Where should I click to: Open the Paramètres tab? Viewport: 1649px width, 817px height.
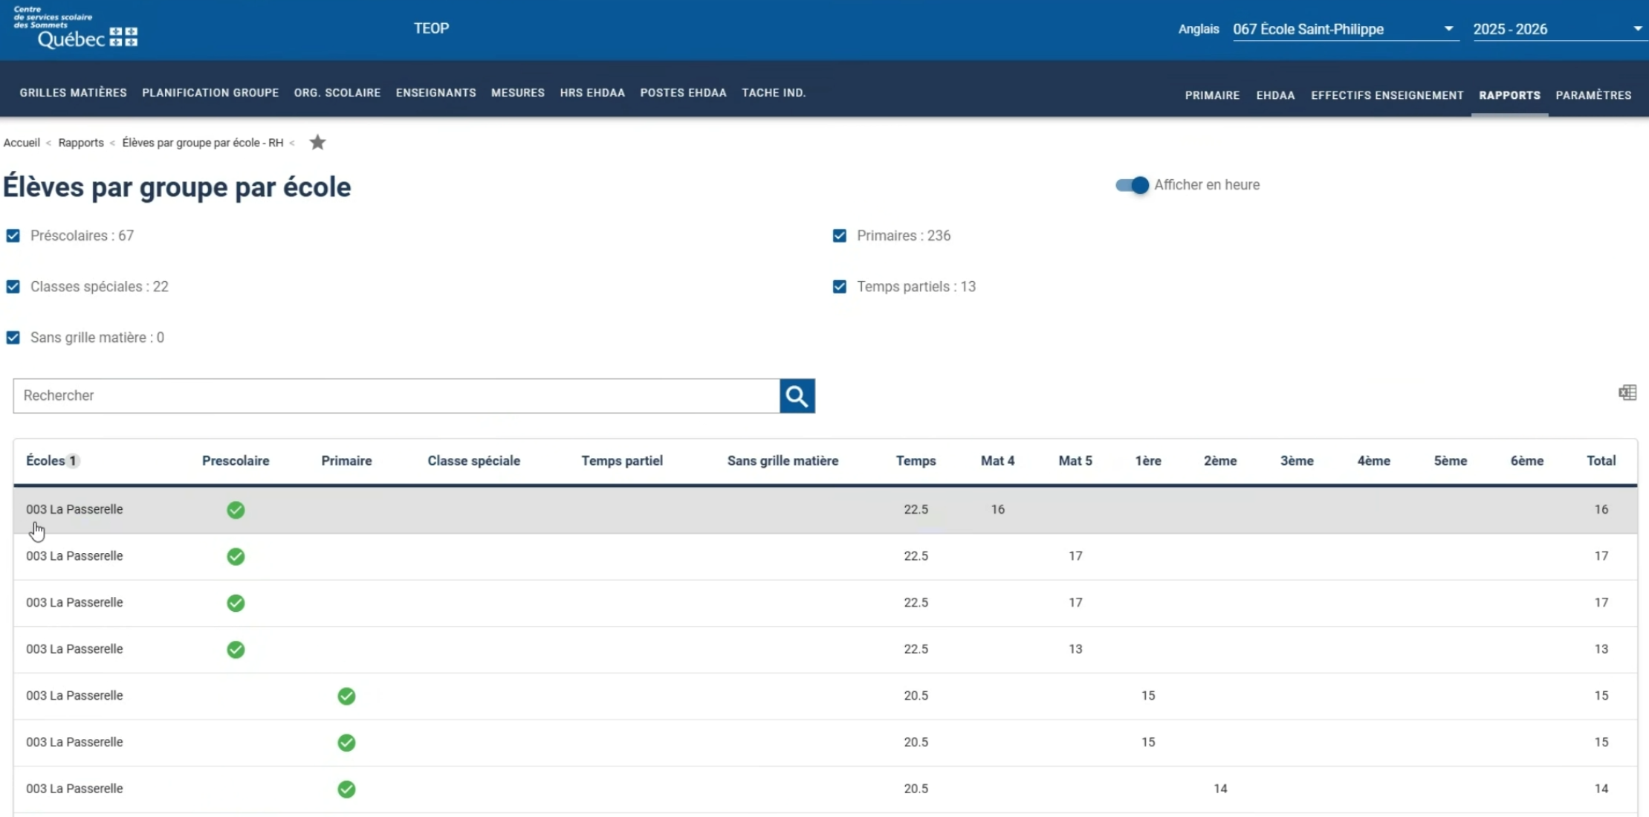pos(1593,95)
